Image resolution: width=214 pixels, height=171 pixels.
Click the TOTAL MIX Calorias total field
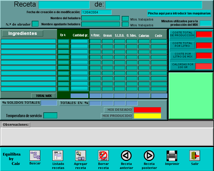[x=144, y=96]
